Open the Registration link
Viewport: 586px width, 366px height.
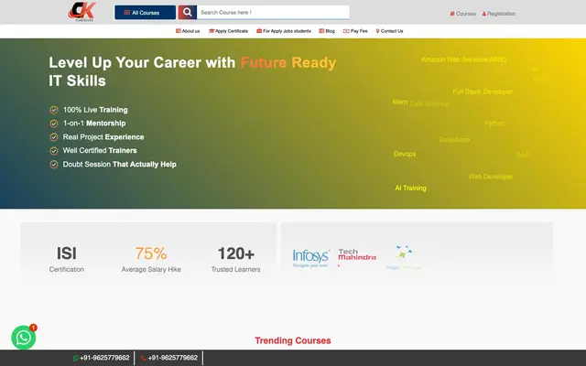(498, 14)
